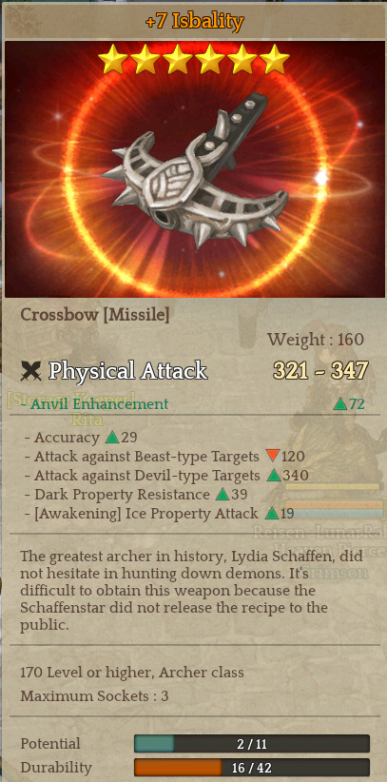Click the Weight : 160 text
This screenshot has width=387, height=782.
pyautogui.click(x=315, y=340)
